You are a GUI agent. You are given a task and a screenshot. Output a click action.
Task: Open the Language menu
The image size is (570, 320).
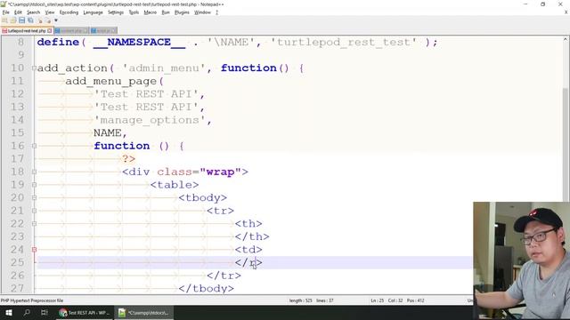coord(93,12)
